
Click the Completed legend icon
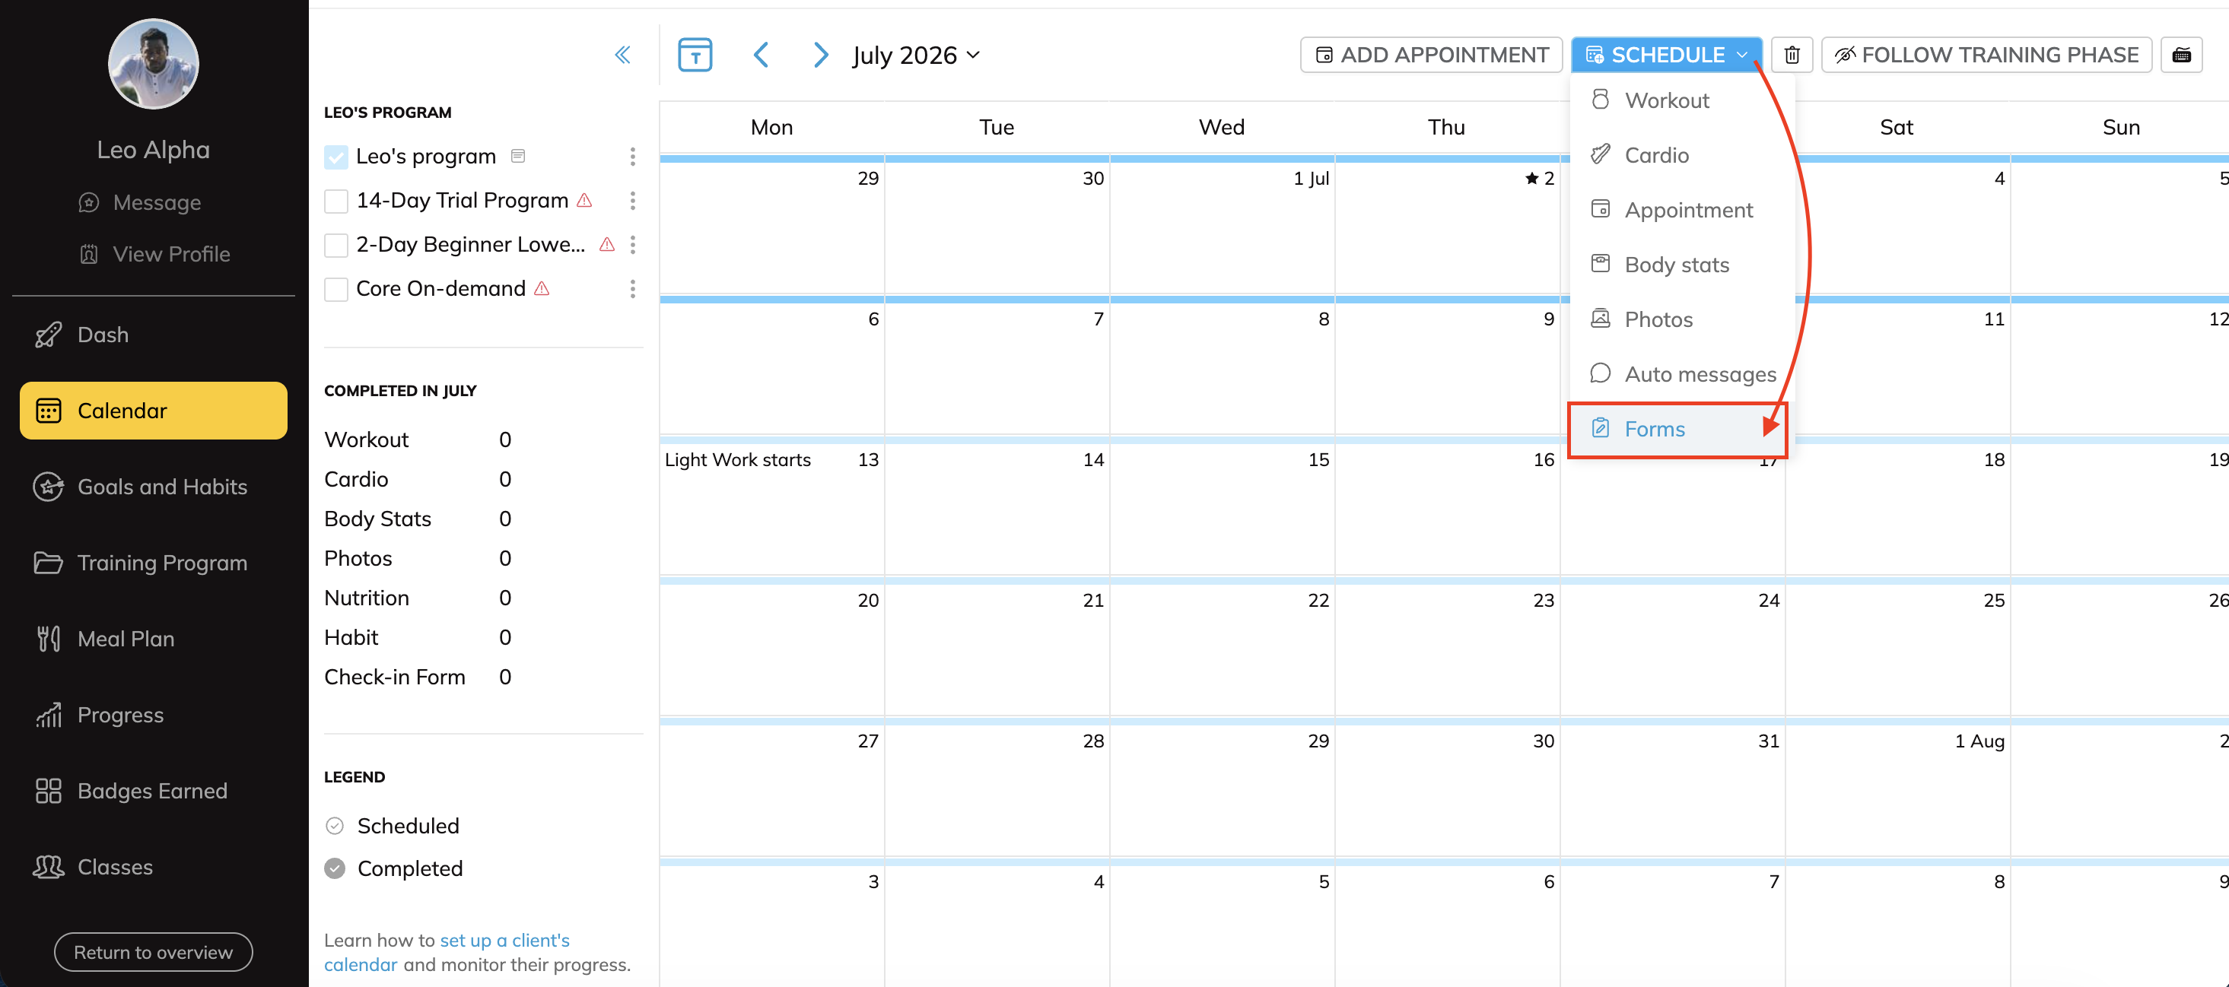click(x=335, y=868)
